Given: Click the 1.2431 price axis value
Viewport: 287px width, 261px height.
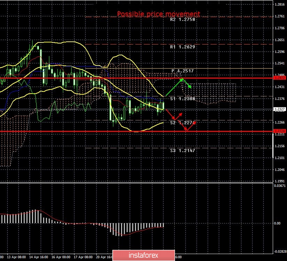Looking at the screenshot, I should pos(280,87).
